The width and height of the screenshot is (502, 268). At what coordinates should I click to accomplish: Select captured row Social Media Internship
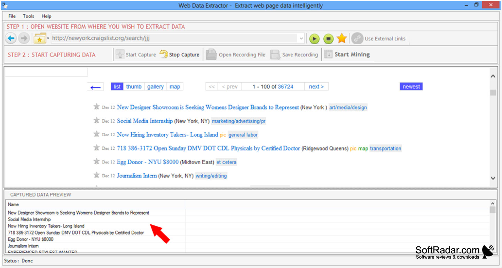click(29, 219)
